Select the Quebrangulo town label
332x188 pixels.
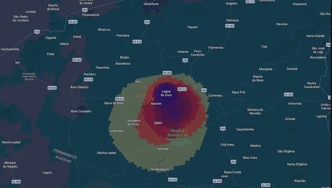click(x=160, y=169)
